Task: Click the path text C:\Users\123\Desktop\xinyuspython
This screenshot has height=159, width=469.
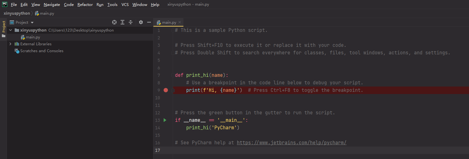Action: coord(81,30)
